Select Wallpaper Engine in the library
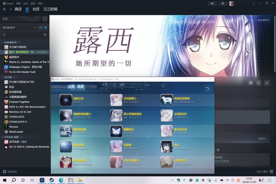The image size is (276, 184). point(25,67)
